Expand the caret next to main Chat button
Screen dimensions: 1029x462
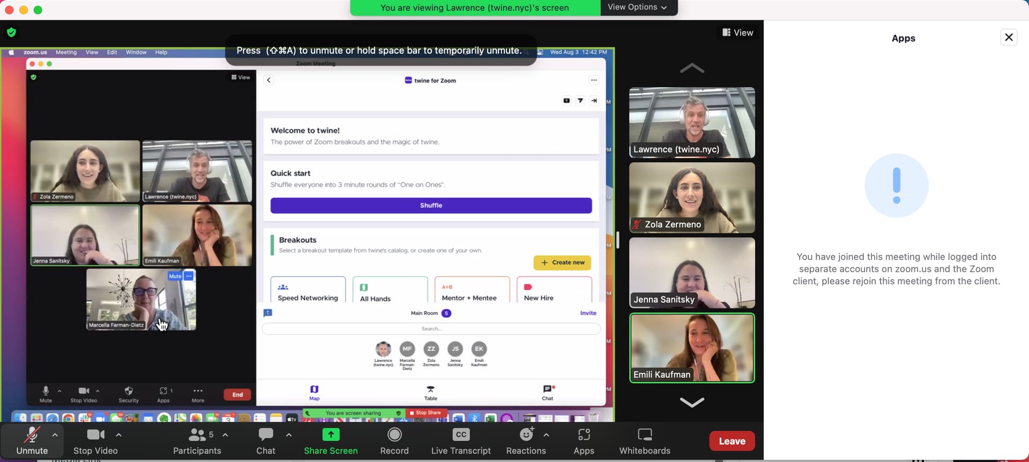click(x=289, y=435)
